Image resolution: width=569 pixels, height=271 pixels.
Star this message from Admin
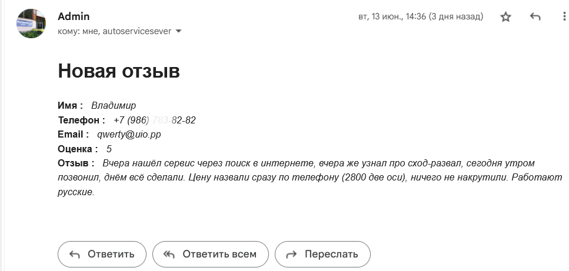(x=505, y=17)
